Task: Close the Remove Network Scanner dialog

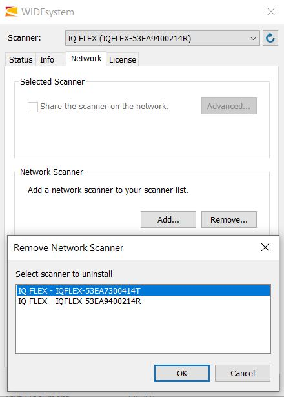Action: 265,247
